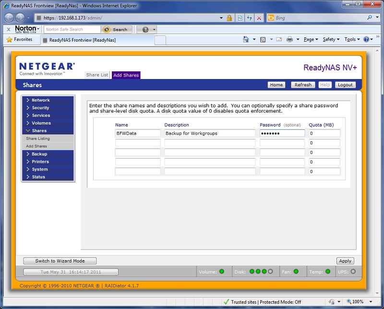Screen dimensions: 384x309
Task: Select the ReadyNAS Frontview browser tab
Action: click(x=97, y=40)
